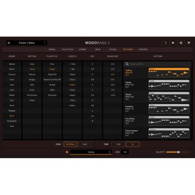Open the hamburger menu icon
The width and height of the screenshot is (195, 195).
click(9, 43)
